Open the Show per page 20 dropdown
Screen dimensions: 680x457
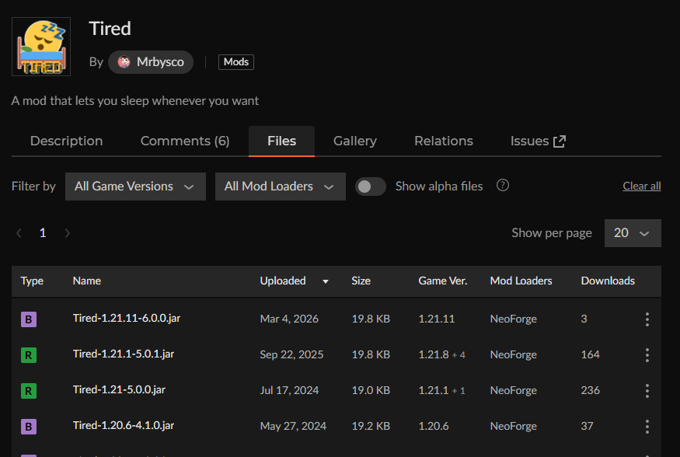click(633, 233)
